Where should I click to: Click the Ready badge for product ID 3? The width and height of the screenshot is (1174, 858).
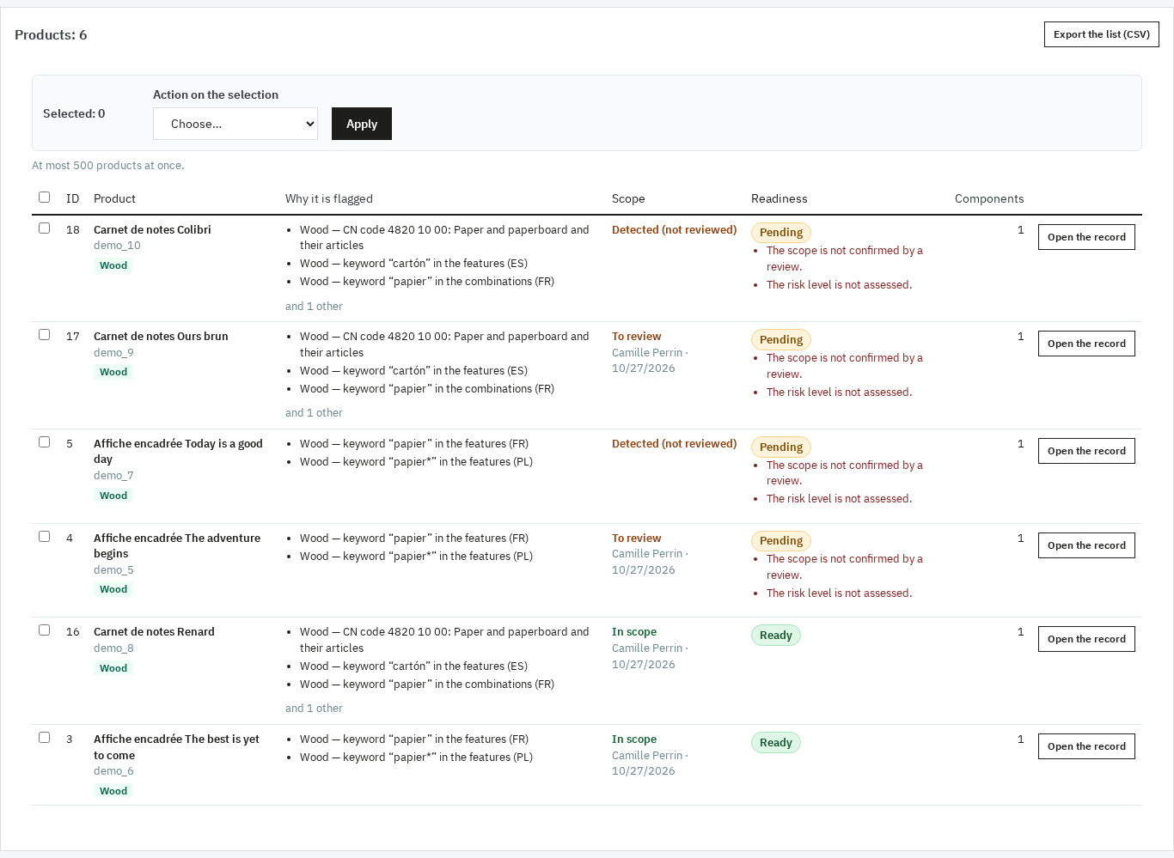776,743
